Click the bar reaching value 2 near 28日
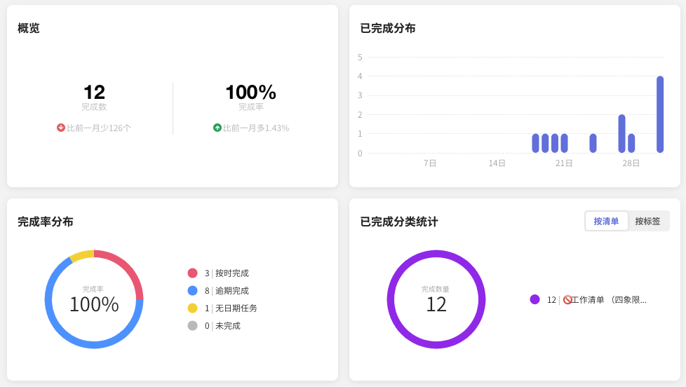 point(621,134)
